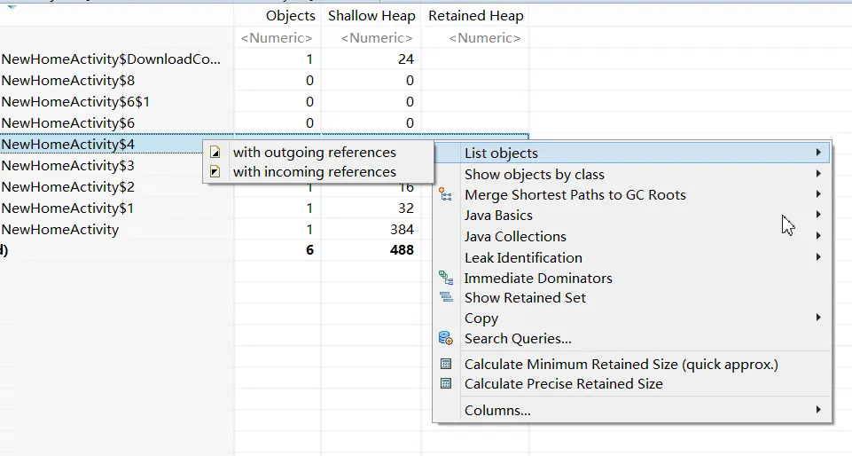This screenshot has width=852, height=456.
Task: Click the Immediate Dominators icon
Action: point(446,278)
